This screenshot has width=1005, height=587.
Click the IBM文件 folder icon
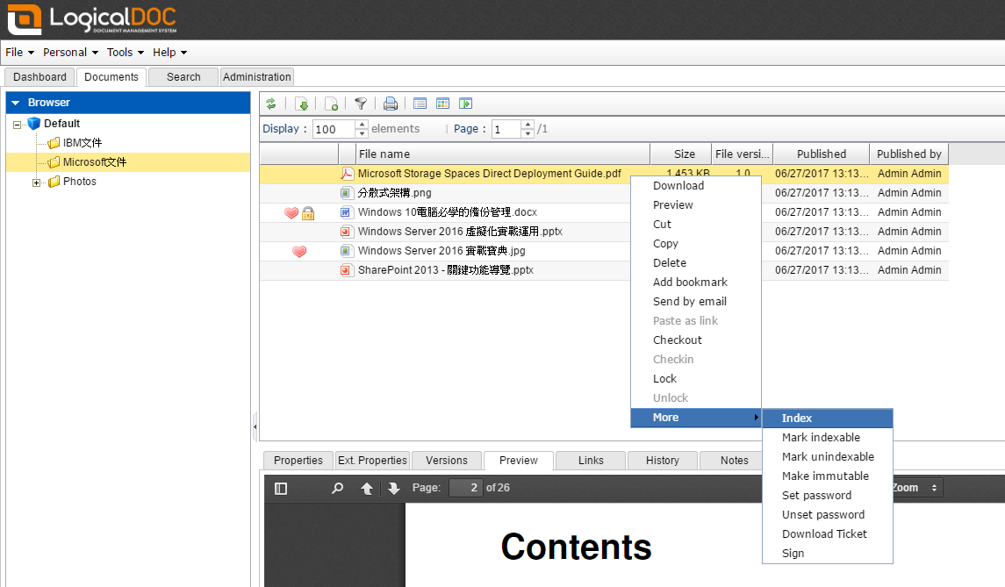(x=54, y=143)
